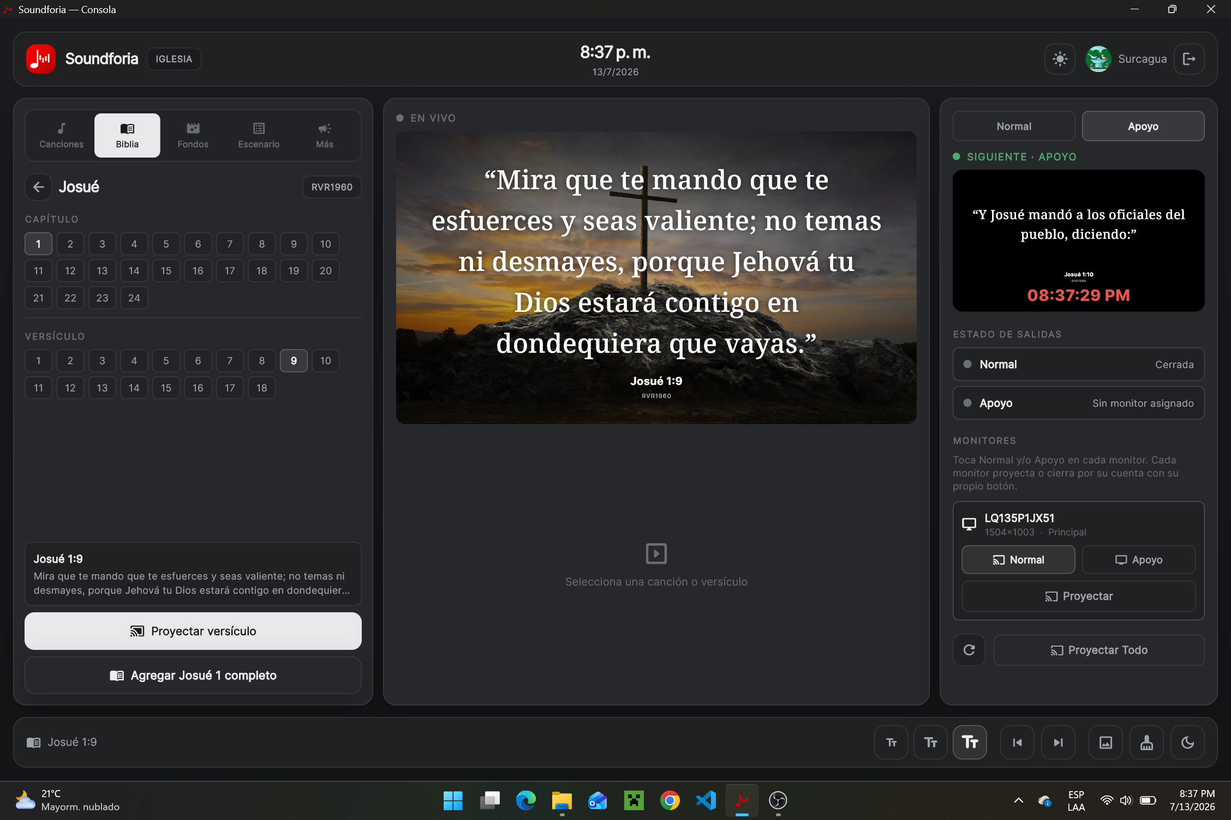Click the Soundforia logo icon
The height and width of the screenshot is (820, 1231).
point(41,59)
